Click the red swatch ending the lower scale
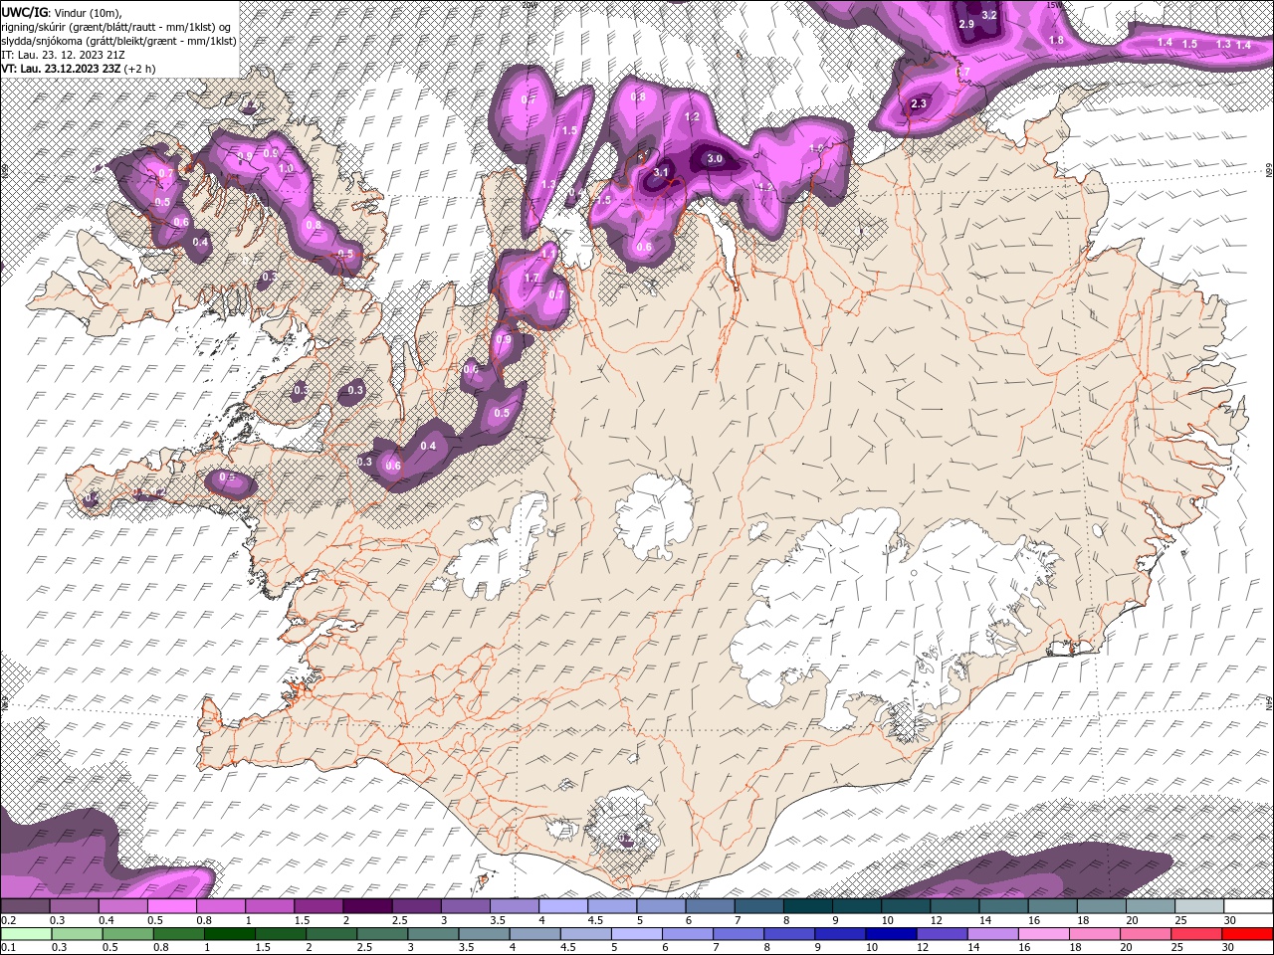1274x955 pixels. point(1248,934)
